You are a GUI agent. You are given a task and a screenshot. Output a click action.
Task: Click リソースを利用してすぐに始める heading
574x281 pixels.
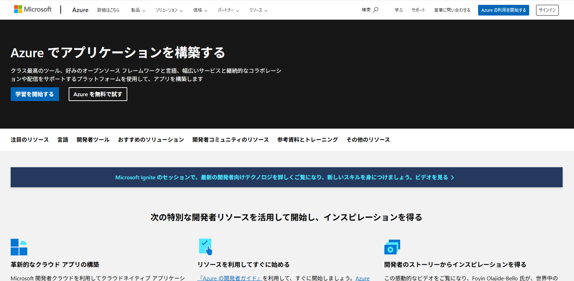(244, 264)
